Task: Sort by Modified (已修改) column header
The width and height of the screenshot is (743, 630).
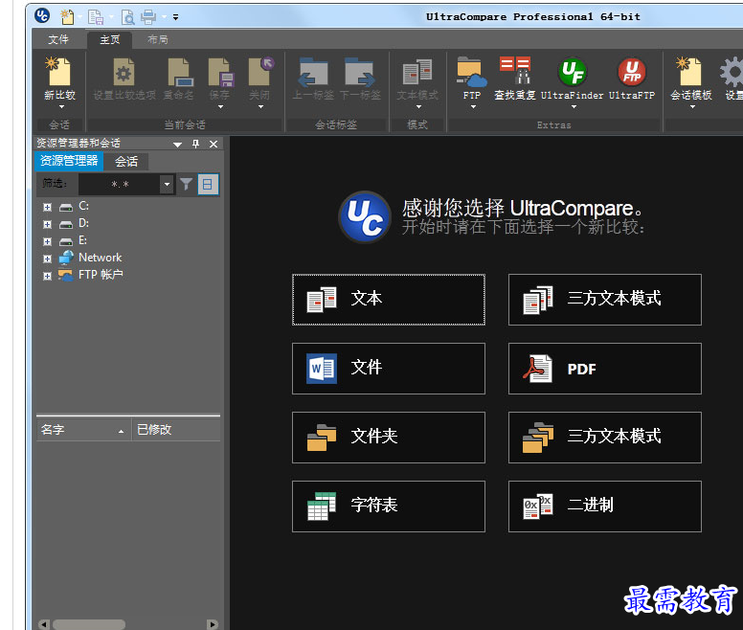Action: pyautogui.click(x=176, y=430)
